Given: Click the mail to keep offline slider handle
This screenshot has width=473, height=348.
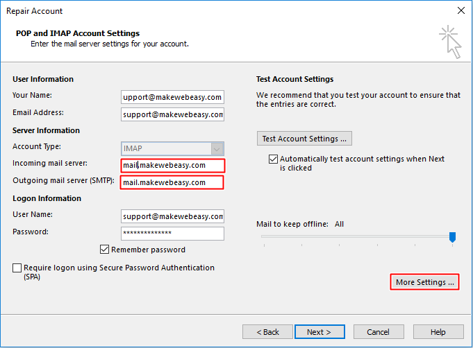Looking at the screenshot, I should [452, 238].
